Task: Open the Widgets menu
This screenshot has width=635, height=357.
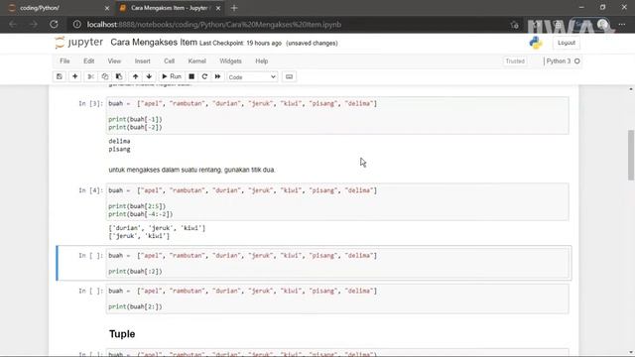Action: tap(230, 61)
